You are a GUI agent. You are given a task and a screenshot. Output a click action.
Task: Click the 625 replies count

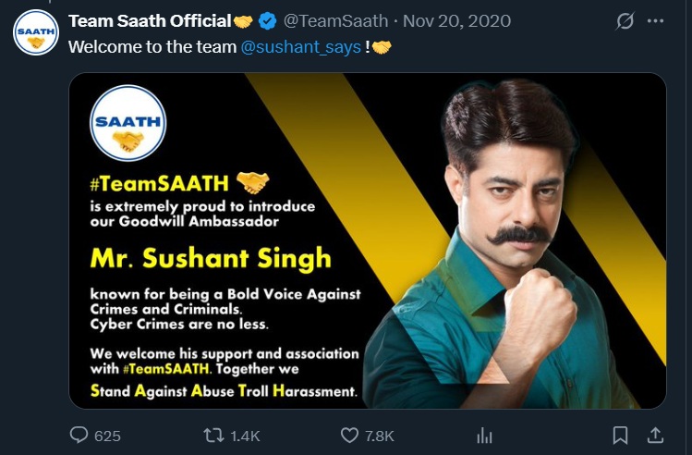pyautogui.click(x=107, y=436)
